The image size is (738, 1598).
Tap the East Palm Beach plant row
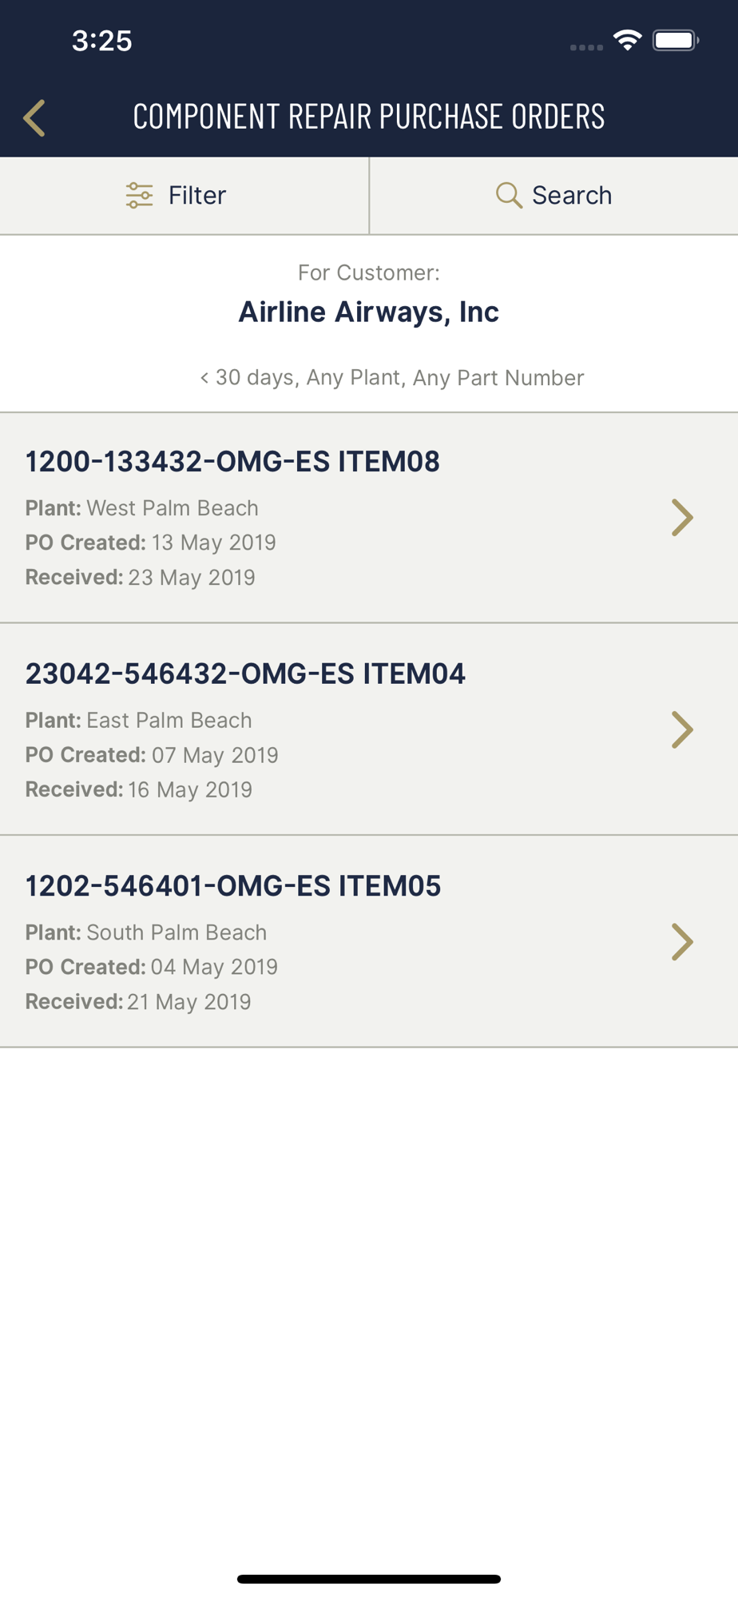tap(139, 720)
